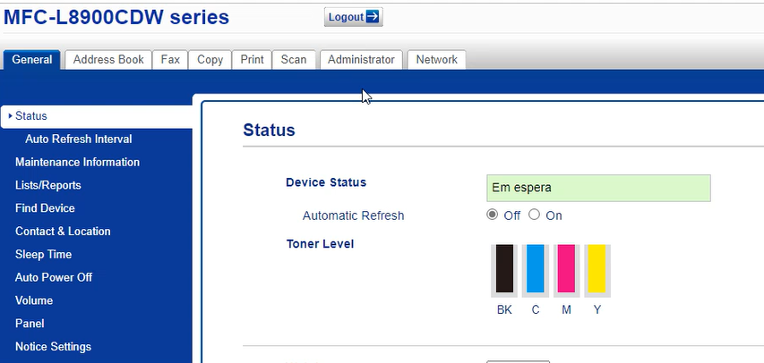Go to the Administrator tab
This screenshot has height=363, width=764.
pyautogui.click(x=361, y=60)
